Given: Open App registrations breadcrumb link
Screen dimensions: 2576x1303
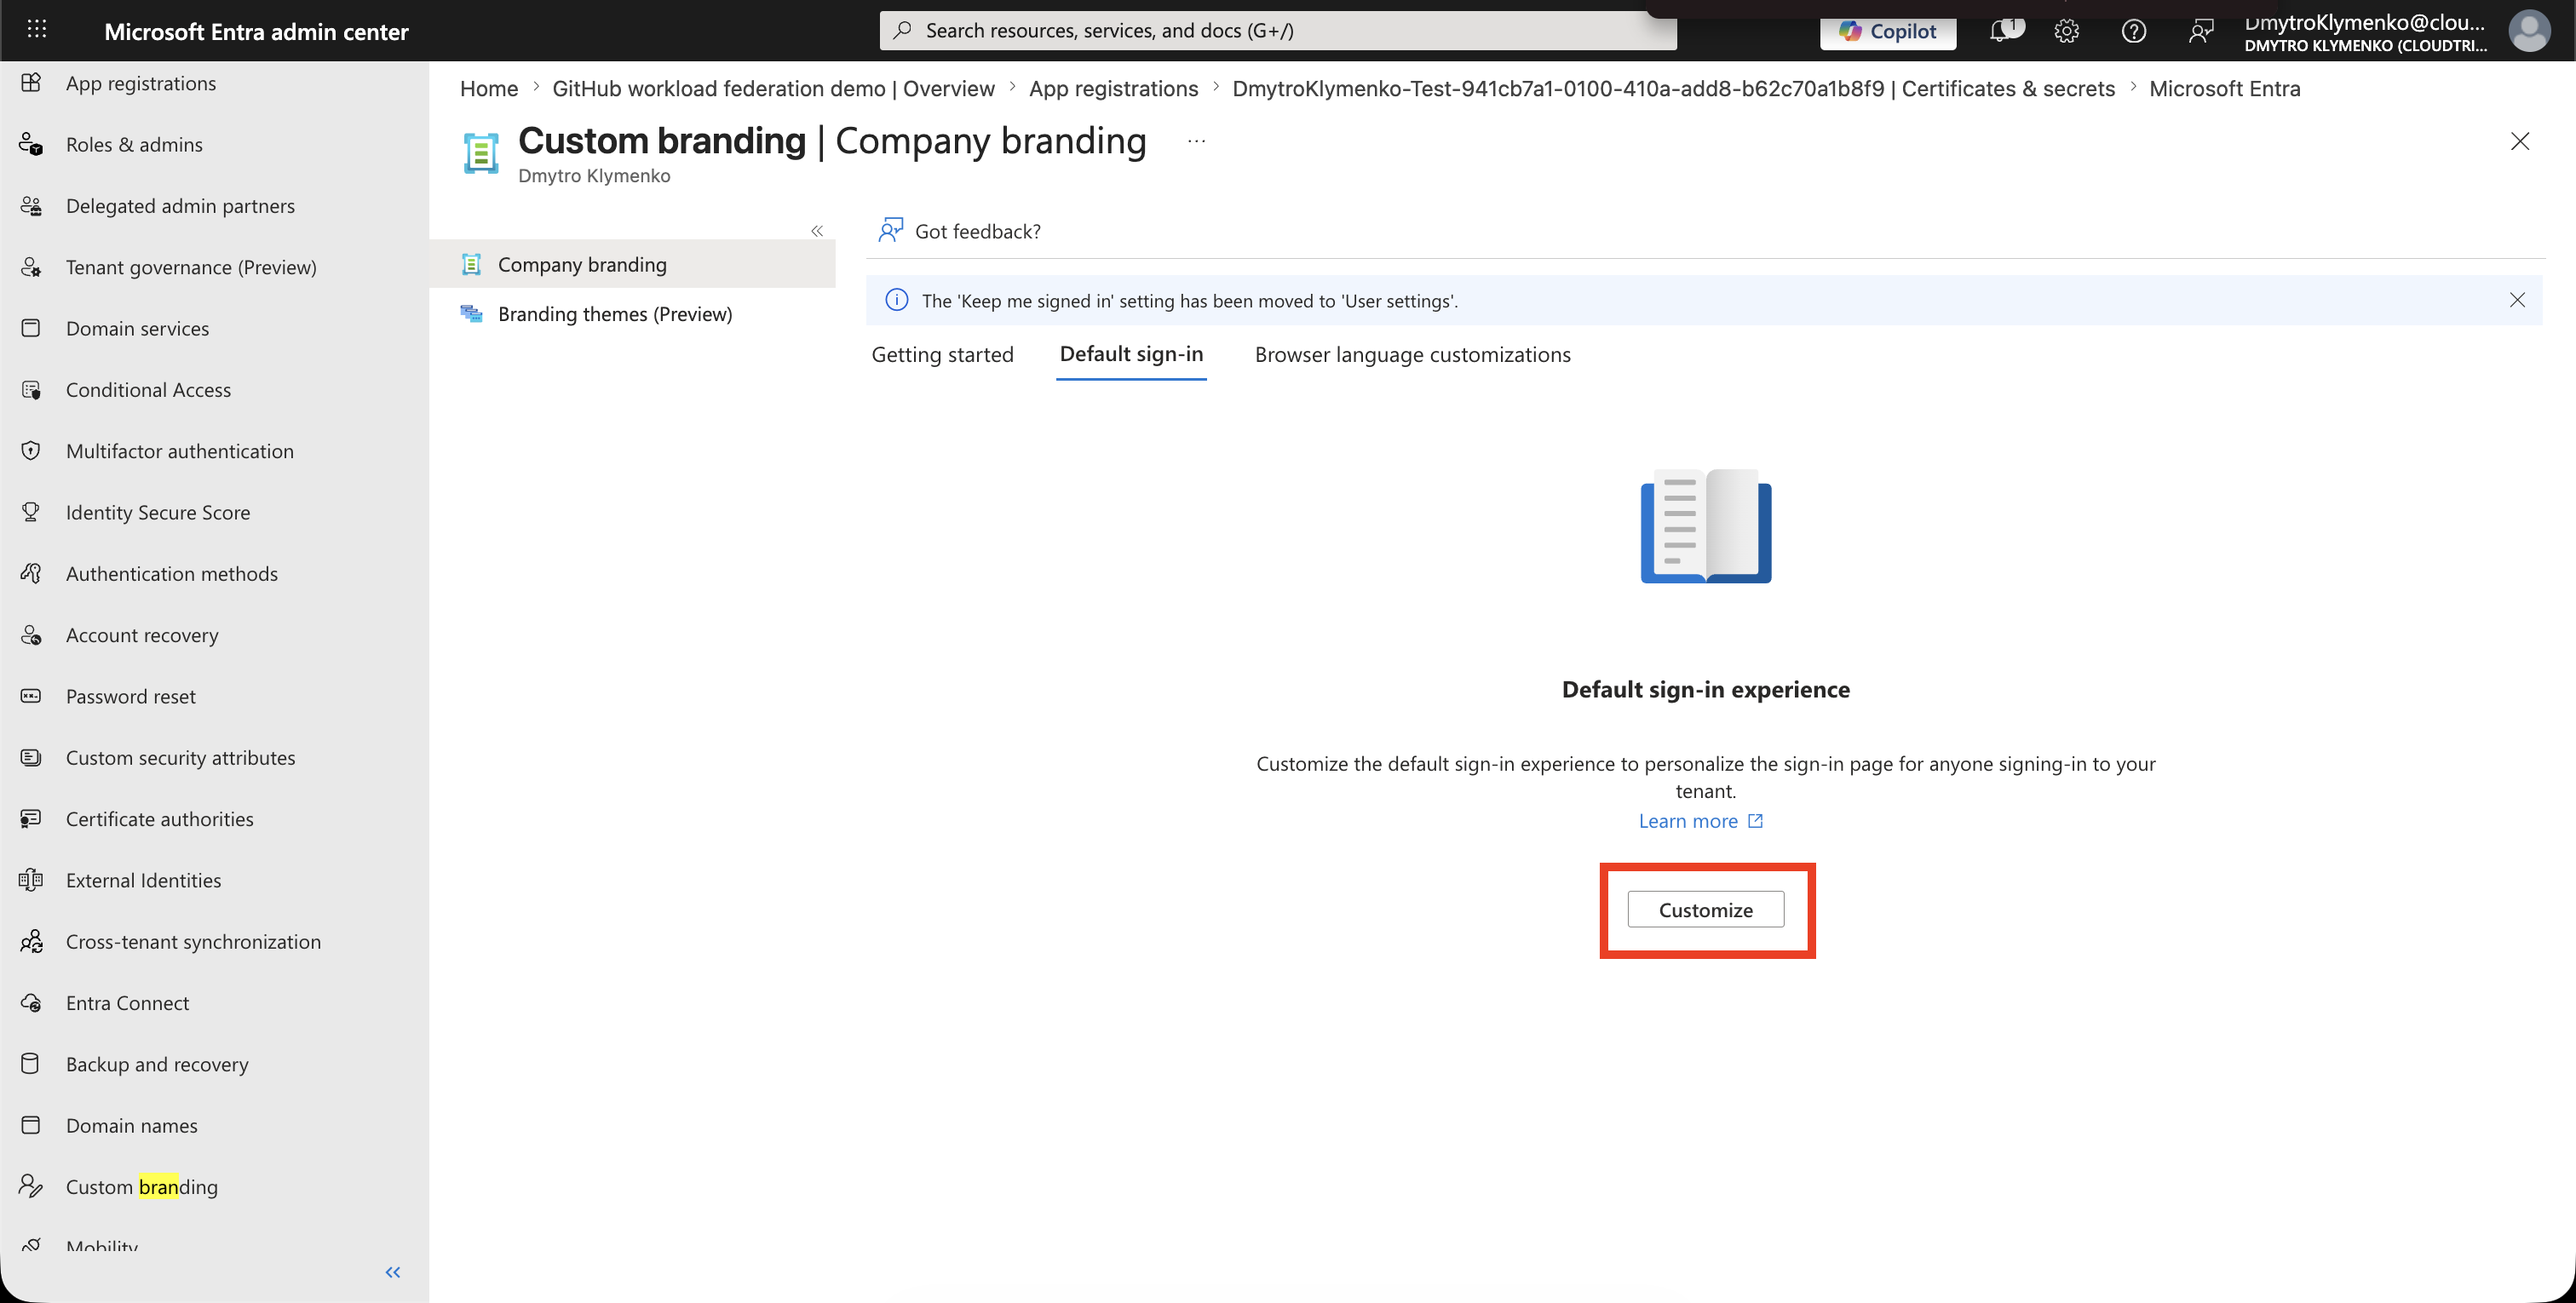Looking at the screenshot, I should 1113,88.
